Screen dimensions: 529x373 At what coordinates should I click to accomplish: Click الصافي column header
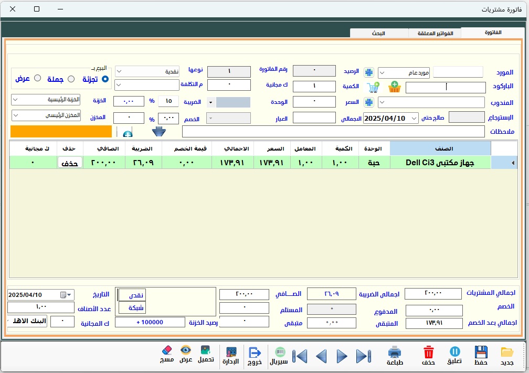[104, 149]
